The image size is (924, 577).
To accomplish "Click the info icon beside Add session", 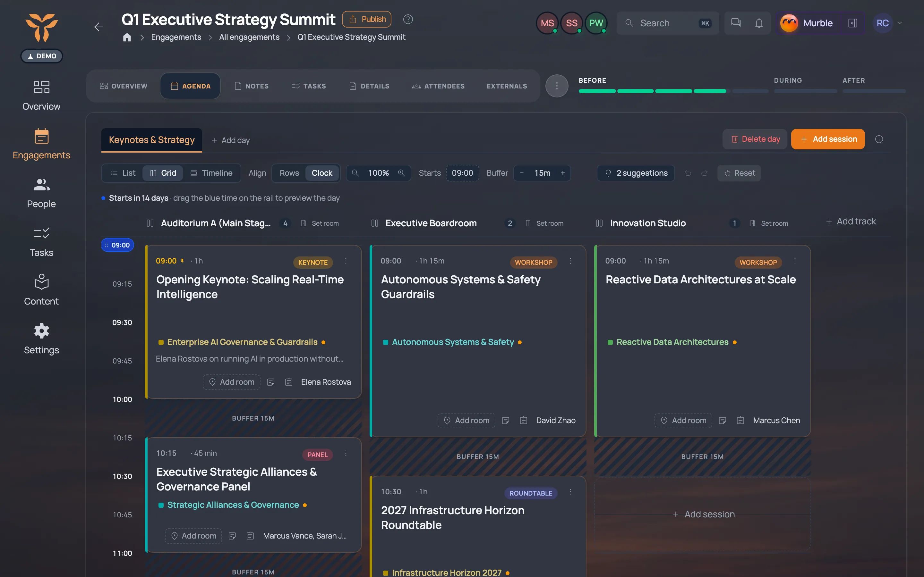I will point(879,139).
